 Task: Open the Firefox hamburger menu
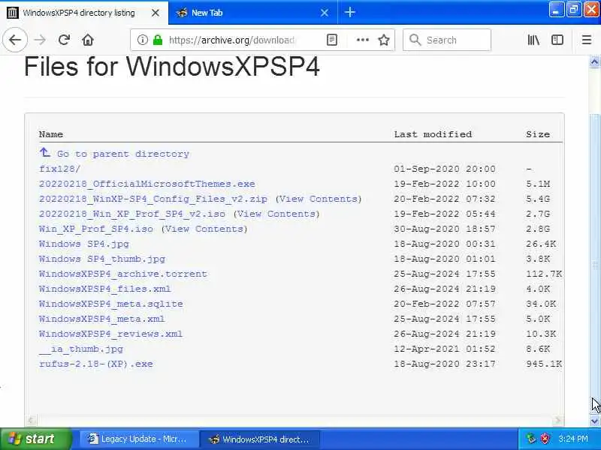[x=587, y=40]
